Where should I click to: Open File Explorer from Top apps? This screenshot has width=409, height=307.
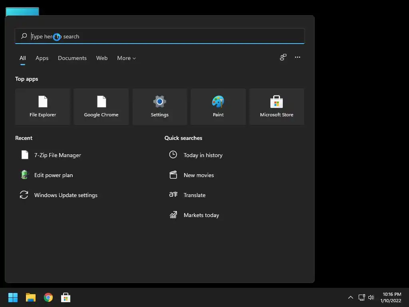(x=43, y=107)
